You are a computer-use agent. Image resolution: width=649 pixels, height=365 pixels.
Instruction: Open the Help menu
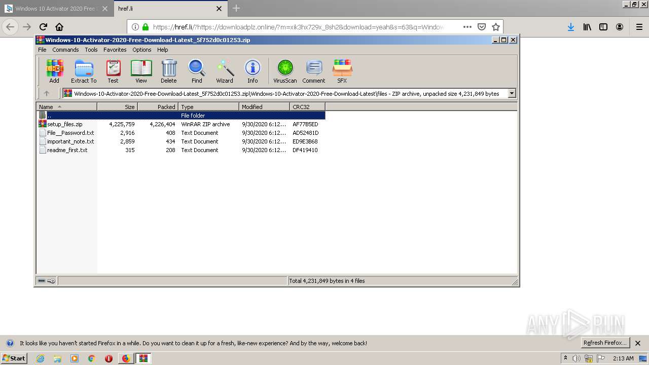coord(162,50)
